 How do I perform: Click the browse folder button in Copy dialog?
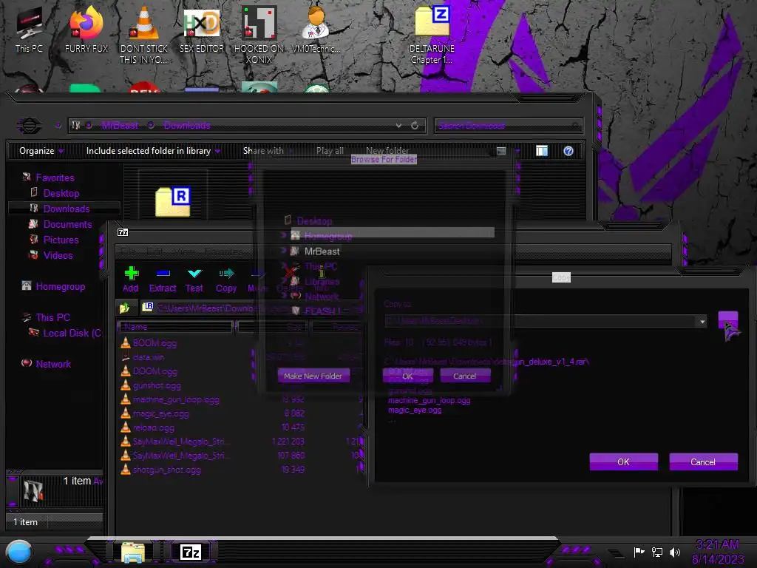pos(728,321)
